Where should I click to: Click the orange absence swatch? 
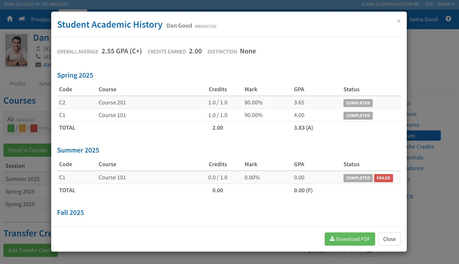[22, 128]
